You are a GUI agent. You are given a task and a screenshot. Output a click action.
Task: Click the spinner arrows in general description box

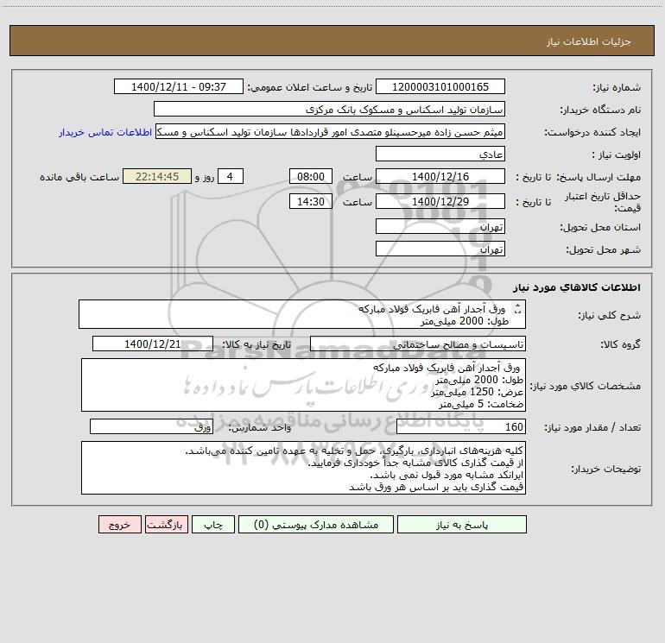pyautogui.click(x=517, y=309)
